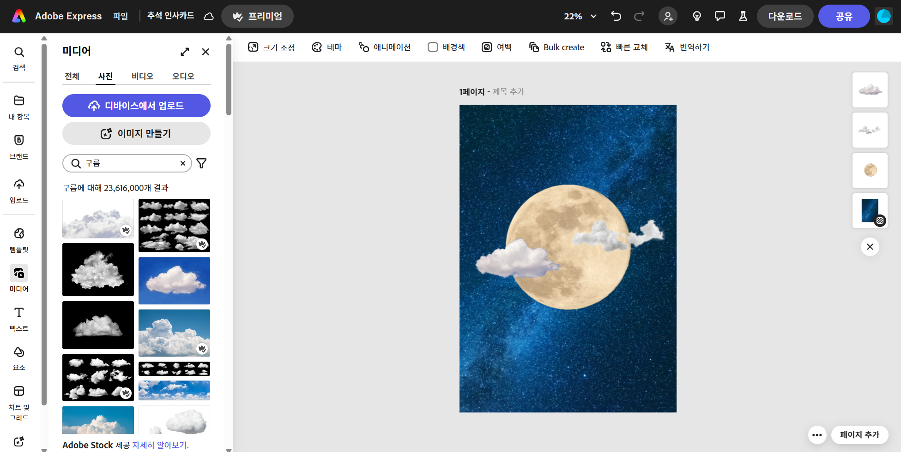Select the moon layer thumbnail

(x=870, y=170)
